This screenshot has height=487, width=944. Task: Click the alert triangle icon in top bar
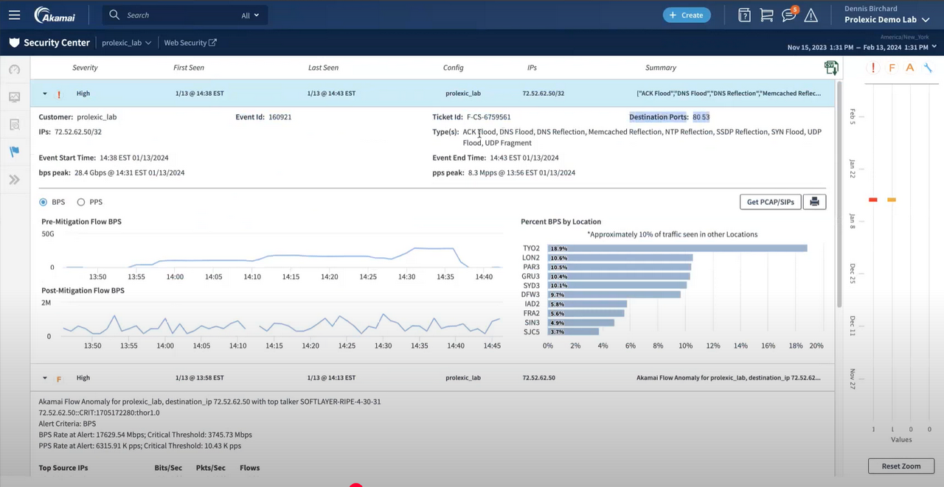pos(811,15)
